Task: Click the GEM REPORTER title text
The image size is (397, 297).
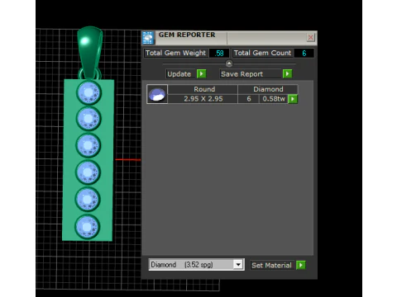Action: [187, 35]
